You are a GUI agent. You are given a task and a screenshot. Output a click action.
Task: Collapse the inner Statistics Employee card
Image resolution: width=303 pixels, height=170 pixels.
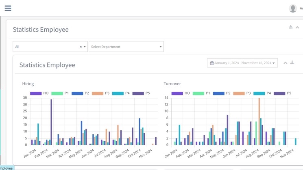click(x=285, y=62)
